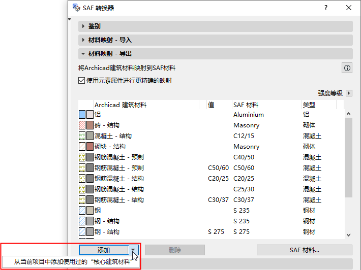Click the red-brown swatch for 砌块 - 结构
Screen dimensions: 361x270
click(90, 146)
